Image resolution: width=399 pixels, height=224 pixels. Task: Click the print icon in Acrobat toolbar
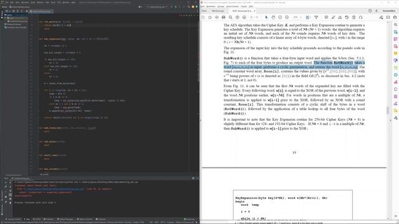tap(223, 17)
